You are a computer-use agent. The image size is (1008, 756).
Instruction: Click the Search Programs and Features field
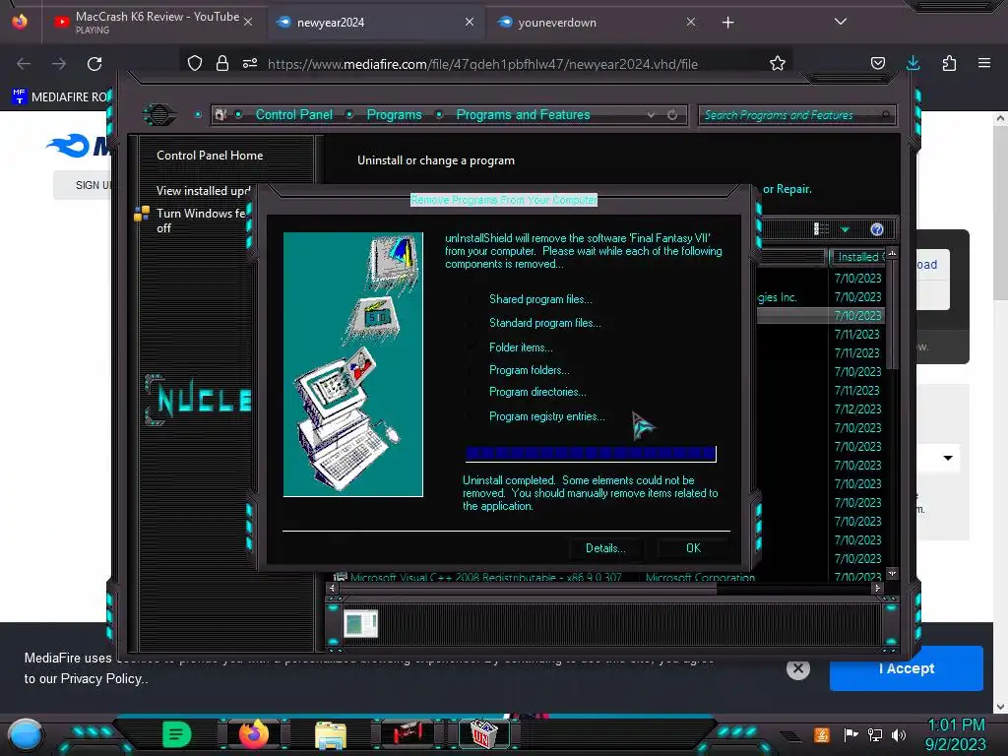(x=795, y=115)
